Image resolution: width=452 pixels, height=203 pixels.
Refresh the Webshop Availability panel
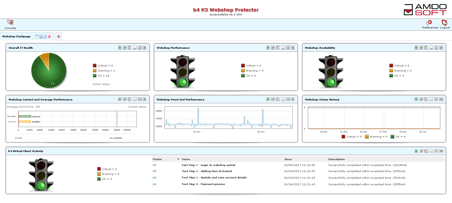click(x=416, y=47)
